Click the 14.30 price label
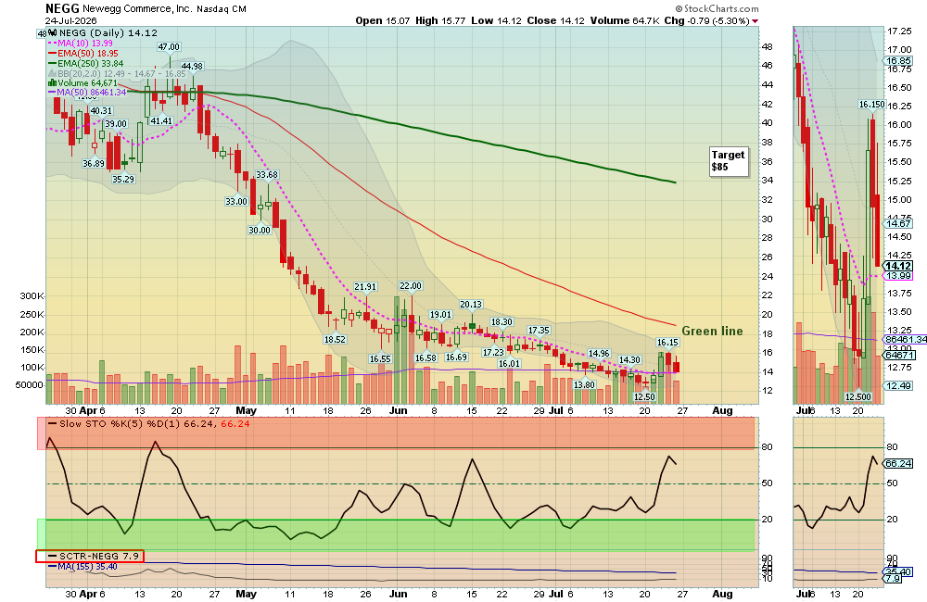The width and height of the screenshot is (927, 602). pyautogui.click(x=629, y=359)
